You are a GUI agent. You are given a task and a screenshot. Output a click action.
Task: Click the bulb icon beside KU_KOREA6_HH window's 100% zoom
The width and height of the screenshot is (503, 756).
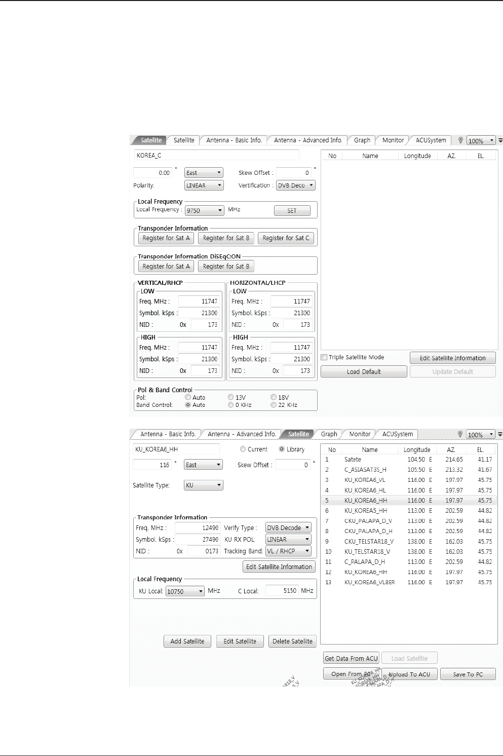(x=460, y=434)
